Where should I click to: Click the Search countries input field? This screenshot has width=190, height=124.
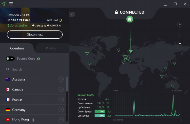click(35, 69)
